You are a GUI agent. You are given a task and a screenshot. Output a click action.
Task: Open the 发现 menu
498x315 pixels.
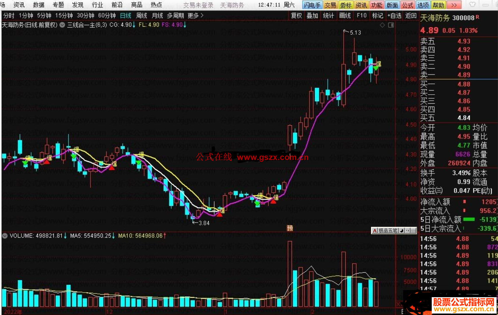(x=78, y=5)
